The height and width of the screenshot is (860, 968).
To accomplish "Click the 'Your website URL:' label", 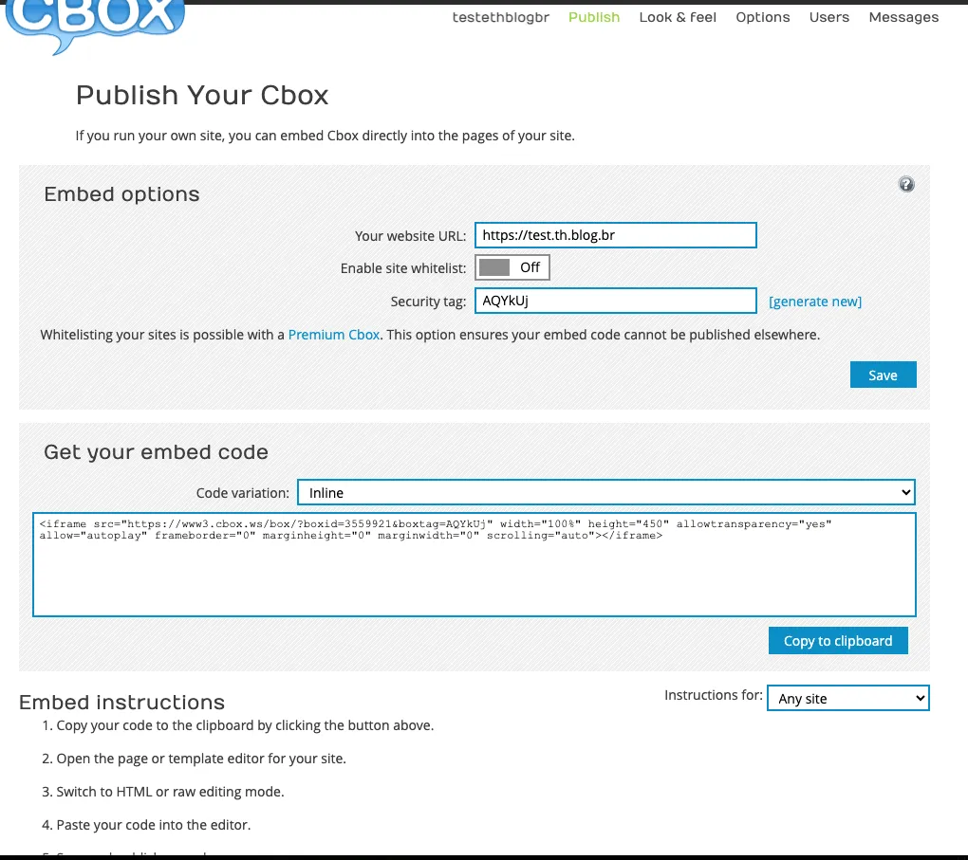I will [x=411, y=236].
